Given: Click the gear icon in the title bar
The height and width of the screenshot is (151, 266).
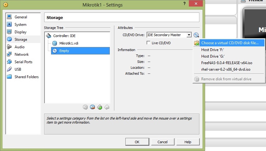Looking at the screenshot, I should 6,5.
